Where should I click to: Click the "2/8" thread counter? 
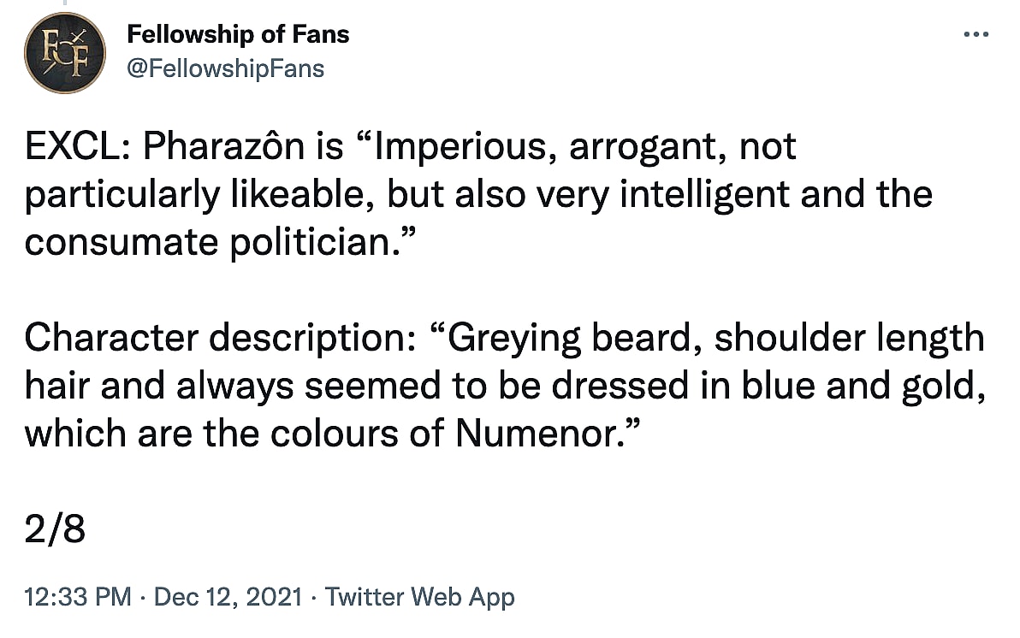55,530
